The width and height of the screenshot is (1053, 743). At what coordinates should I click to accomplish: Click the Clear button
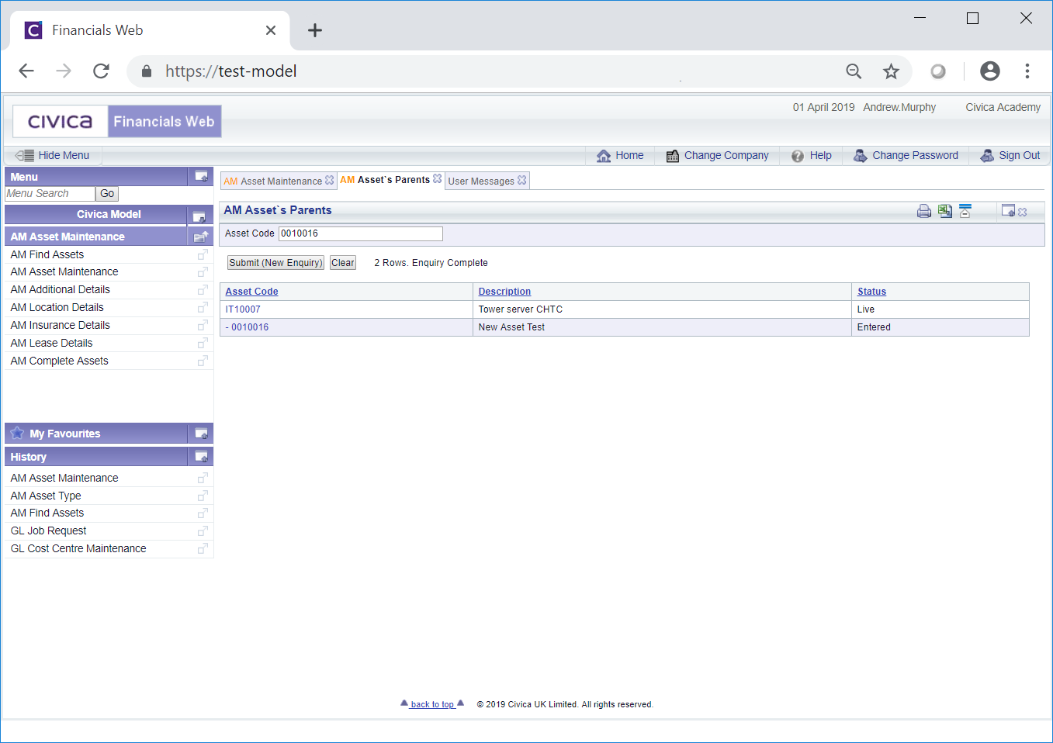[343, 263]
